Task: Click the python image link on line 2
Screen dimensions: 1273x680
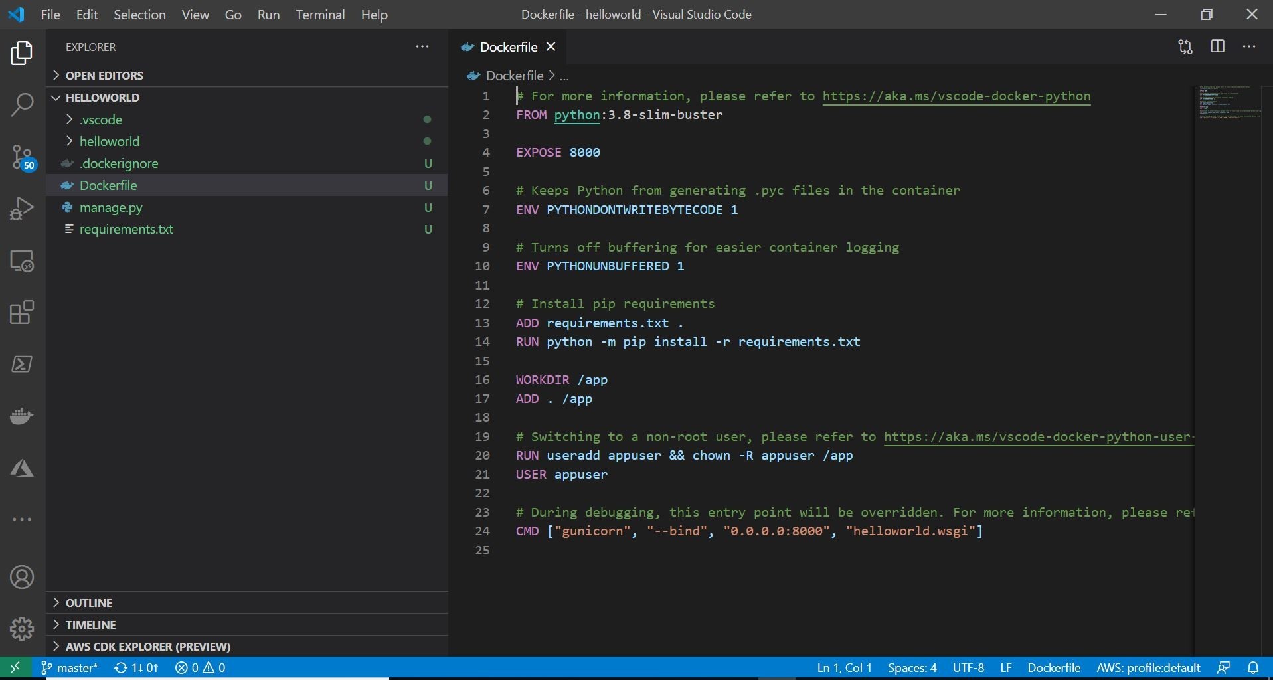Action: point(576,115)
